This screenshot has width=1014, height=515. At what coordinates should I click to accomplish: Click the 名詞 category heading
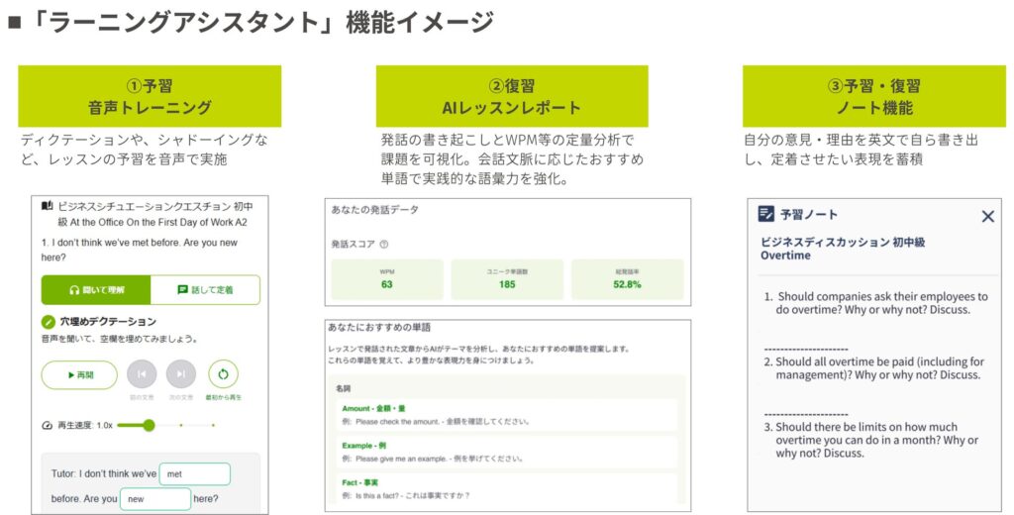pos(343,388)
